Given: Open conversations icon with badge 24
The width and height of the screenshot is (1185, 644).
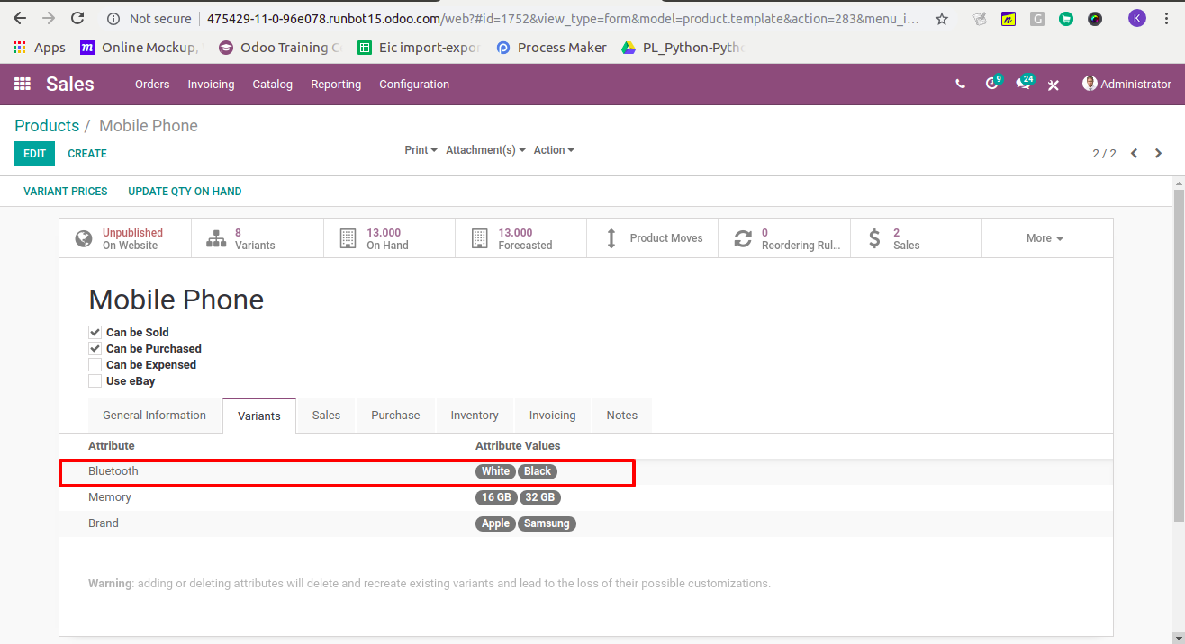Looking at the screenshot, I should (1025, 83).
